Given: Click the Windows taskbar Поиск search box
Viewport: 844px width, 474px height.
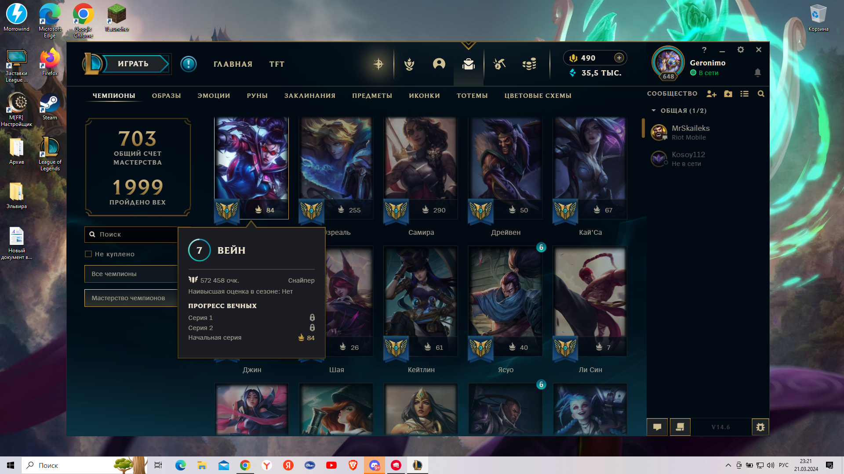Looking at the screenshot, I should pyautogui.click(x=84, y=465).
